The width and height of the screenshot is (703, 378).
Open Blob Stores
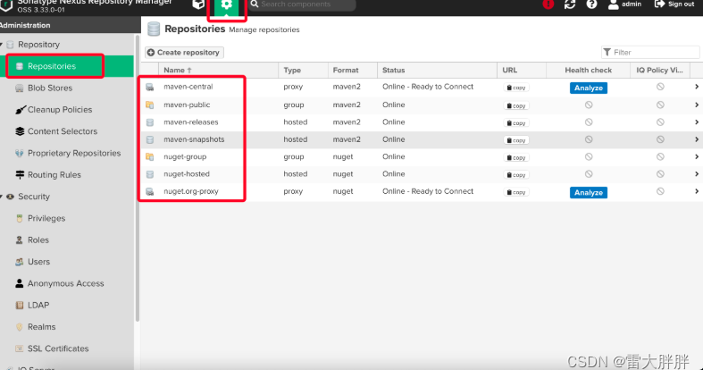pos(50,88)
